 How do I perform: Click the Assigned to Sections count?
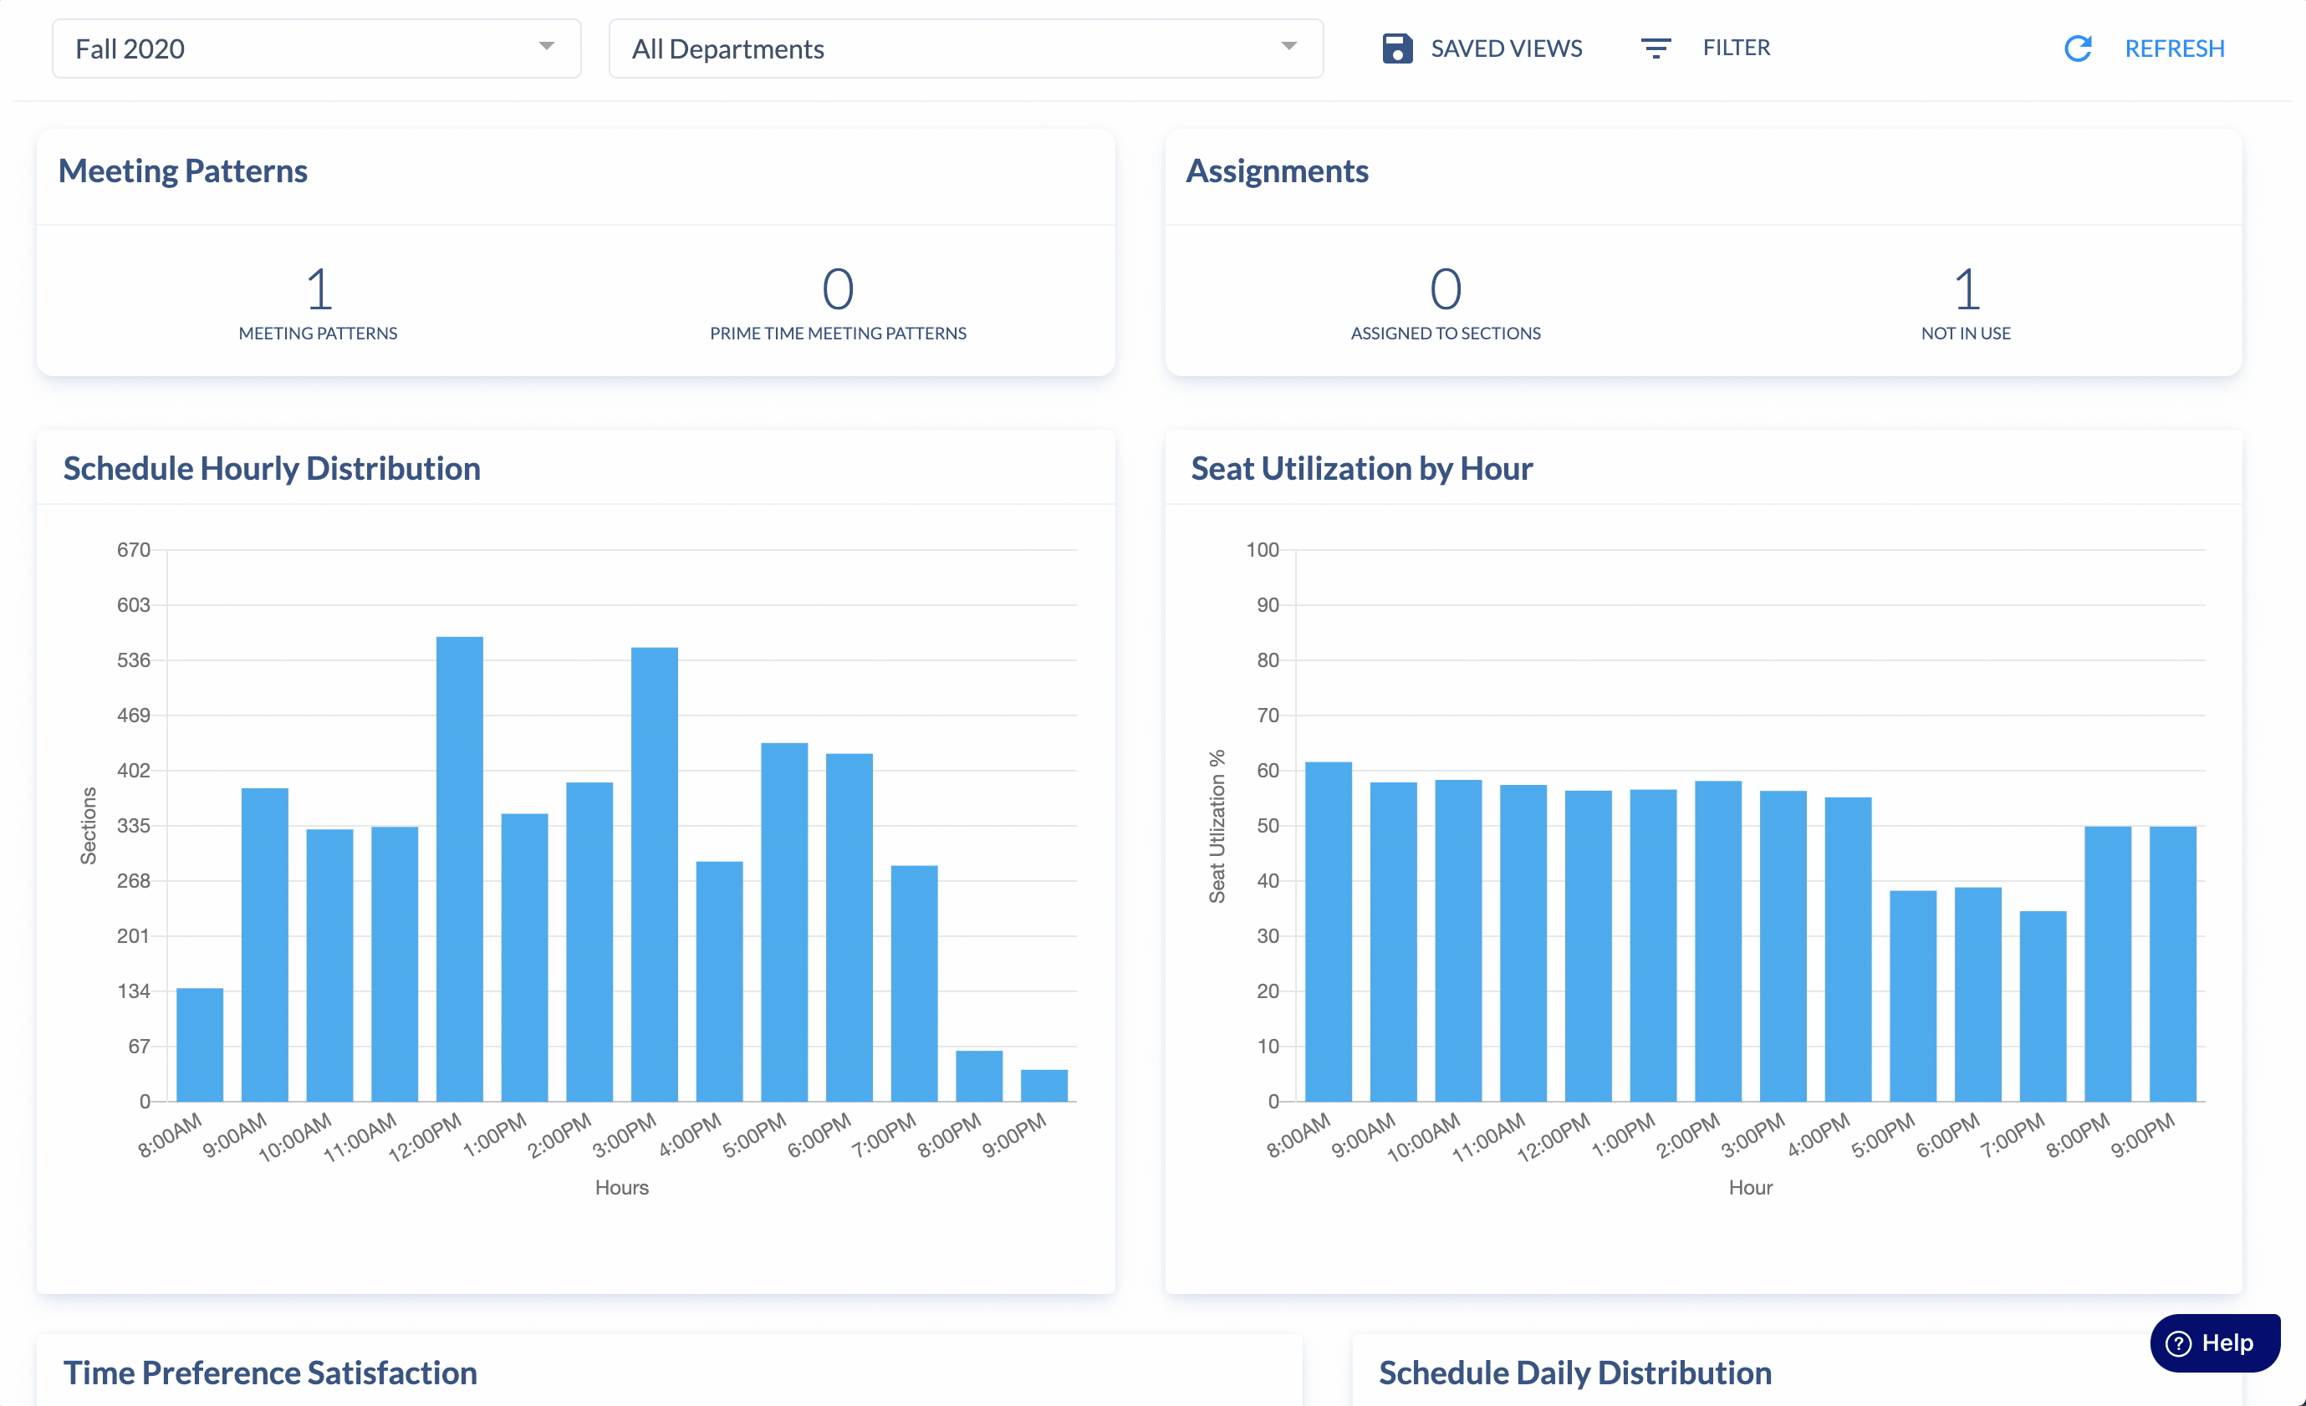tap(1445, 289)
